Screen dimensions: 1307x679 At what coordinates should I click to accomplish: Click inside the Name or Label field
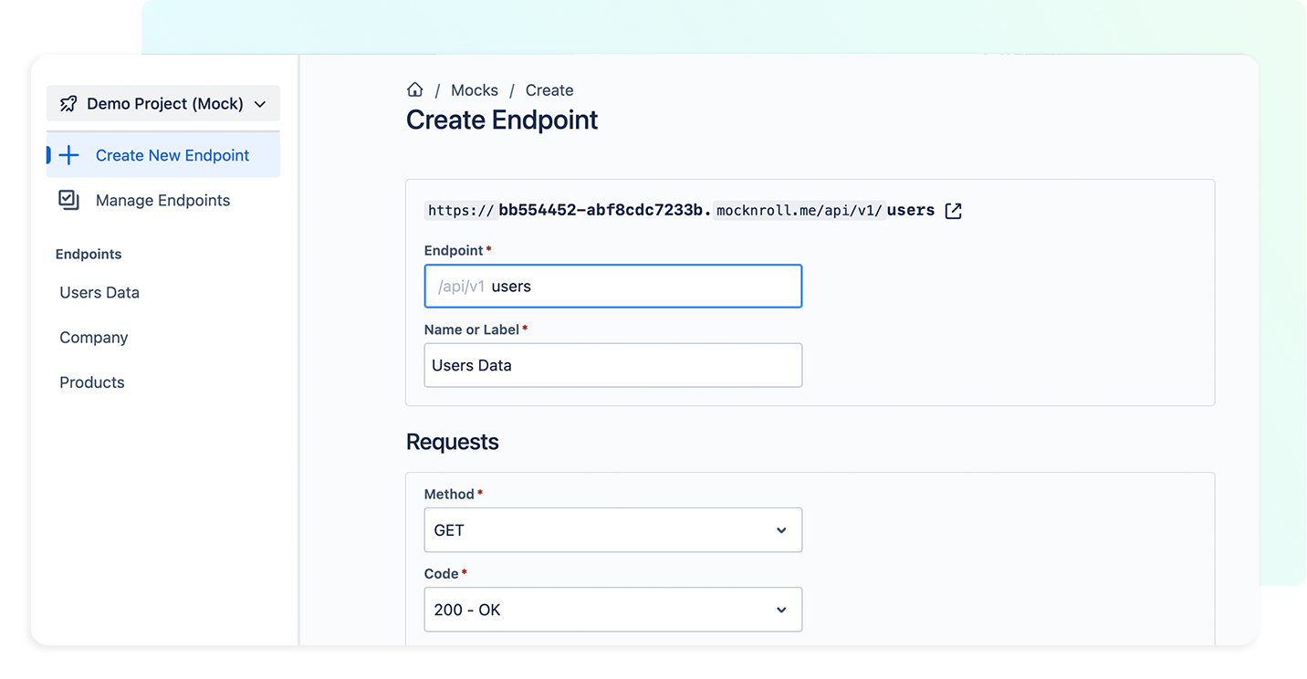coord(612,365)
